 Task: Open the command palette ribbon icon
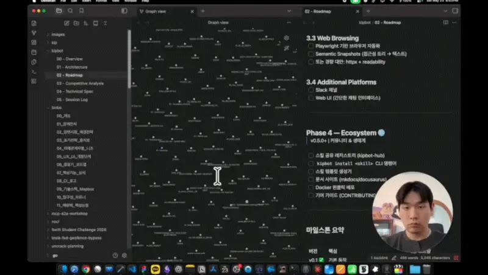34,71
